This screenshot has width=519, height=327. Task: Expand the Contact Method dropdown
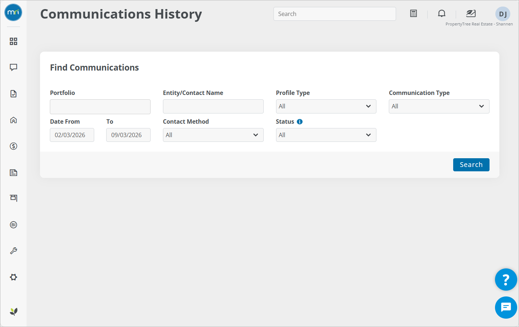[213, 135]
